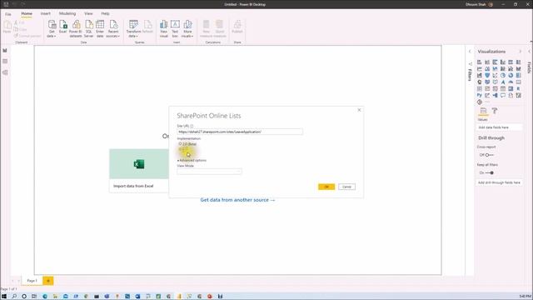The width and height of the screenshot is (533, 300).
Task: Select the 2.0 (Beta) implementation radio
Action: click(180, 144)
